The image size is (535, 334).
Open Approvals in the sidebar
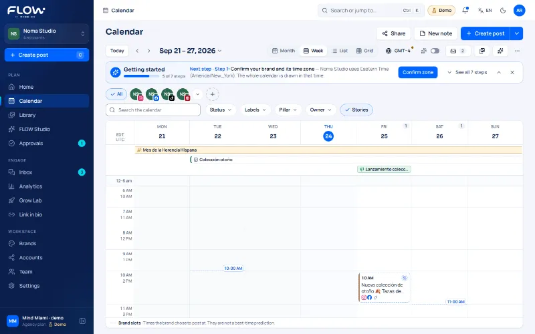coord(47,144)
